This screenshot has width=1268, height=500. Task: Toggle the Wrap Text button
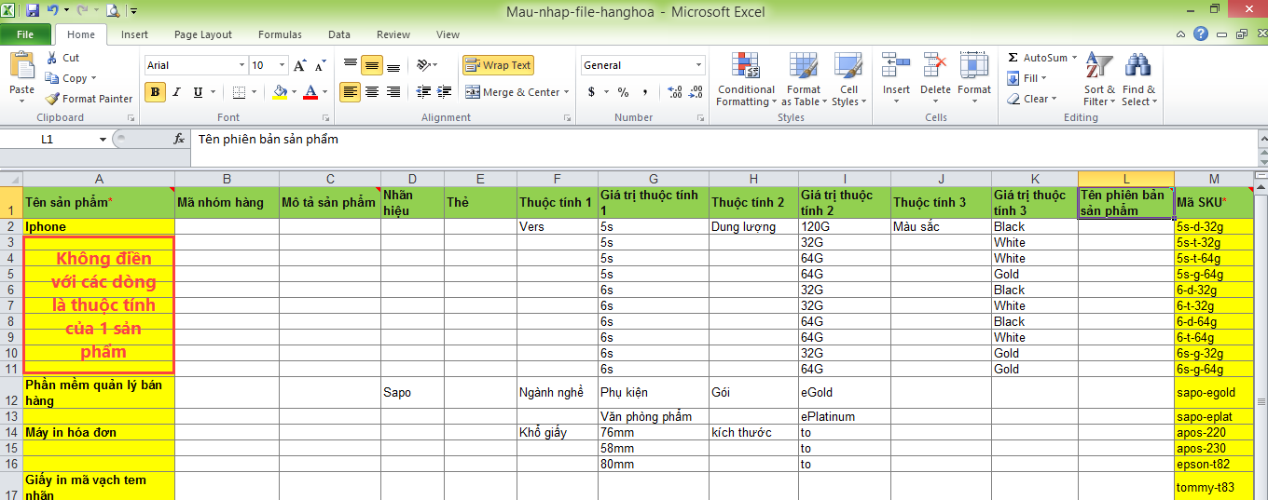pyautogui.click(x=499, y=65)
